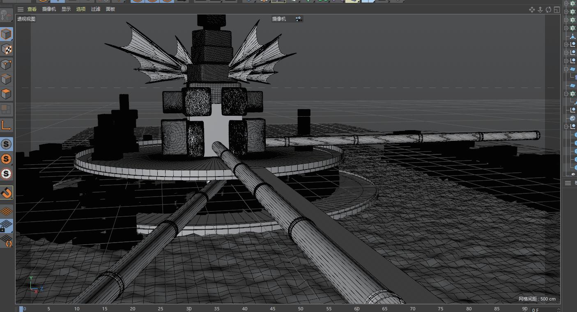Select the Model mode cube icon

[6, 34]
